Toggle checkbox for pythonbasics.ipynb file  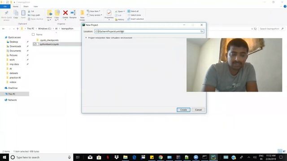point(35,44)
